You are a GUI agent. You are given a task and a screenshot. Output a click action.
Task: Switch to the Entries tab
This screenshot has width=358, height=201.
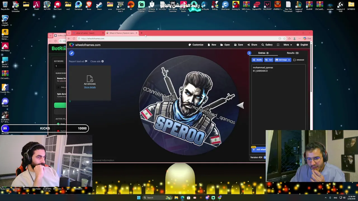pos(263,53)
